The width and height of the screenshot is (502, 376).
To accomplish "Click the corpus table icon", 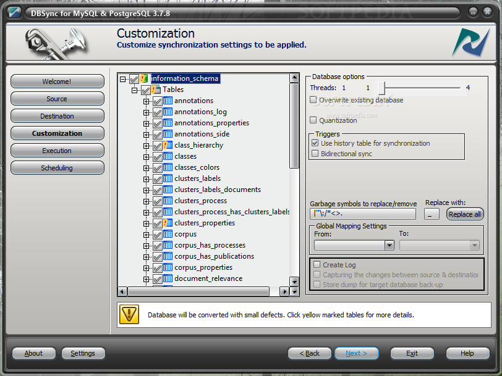I will (168, 234).
